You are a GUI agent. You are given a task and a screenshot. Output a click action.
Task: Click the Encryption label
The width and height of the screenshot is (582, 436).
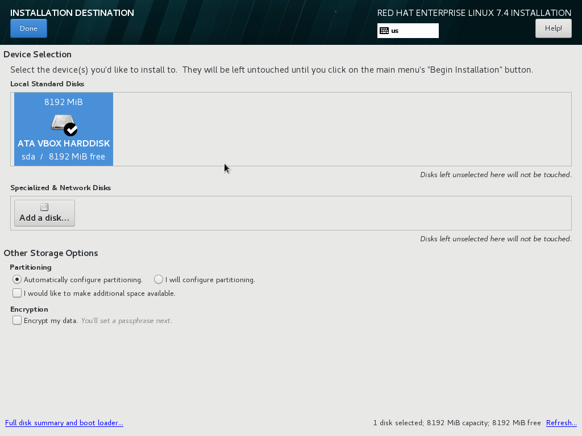coord(29,309)
